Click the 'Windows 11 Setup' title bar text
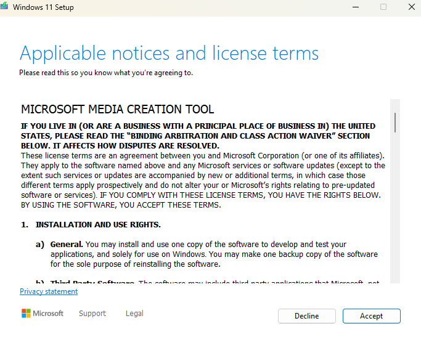Screen dimensions: 421x337 (x=43, y=7)
